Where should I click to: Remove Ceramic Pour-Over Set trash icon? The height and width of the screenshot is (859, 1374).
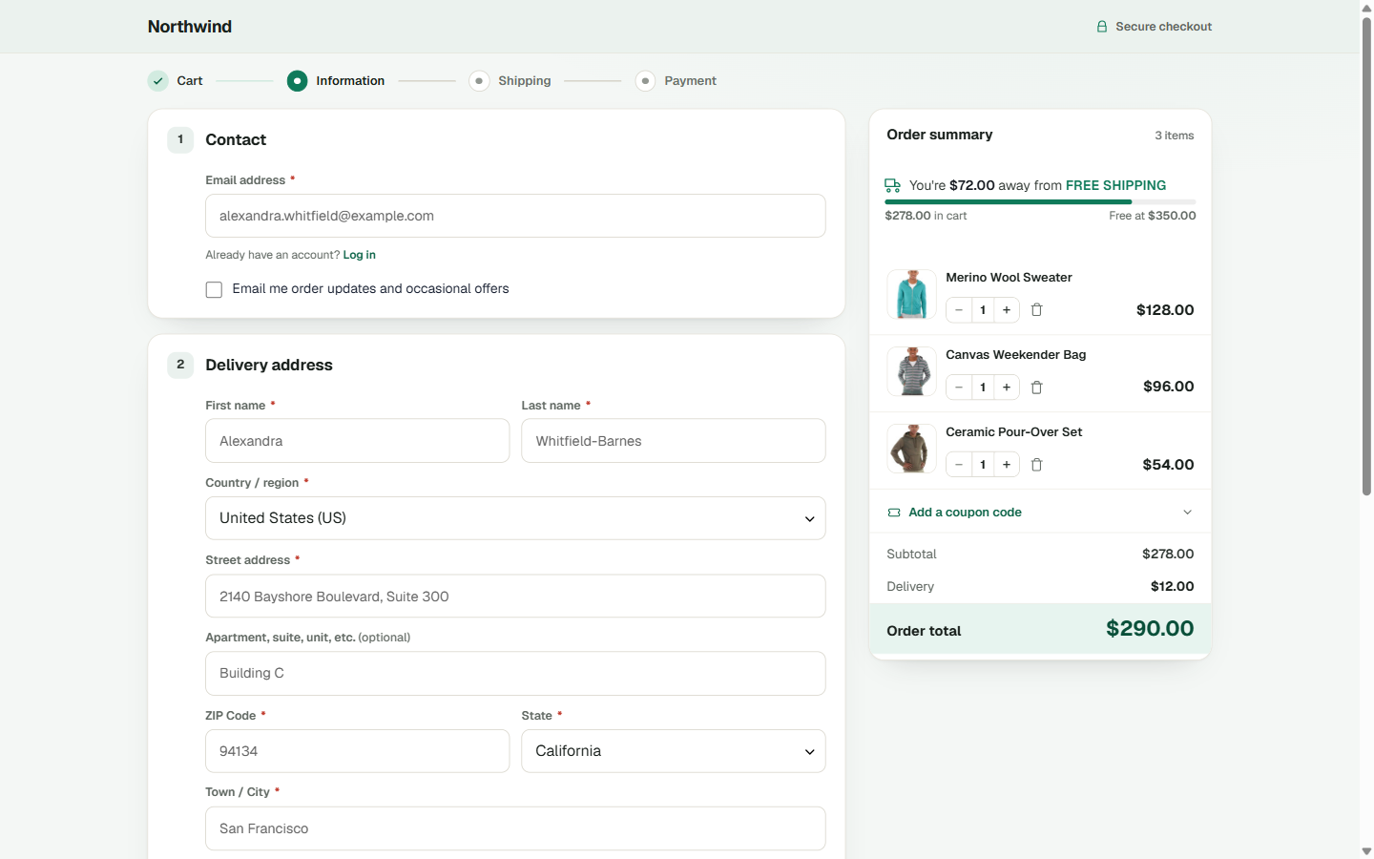pos(1037,465)
